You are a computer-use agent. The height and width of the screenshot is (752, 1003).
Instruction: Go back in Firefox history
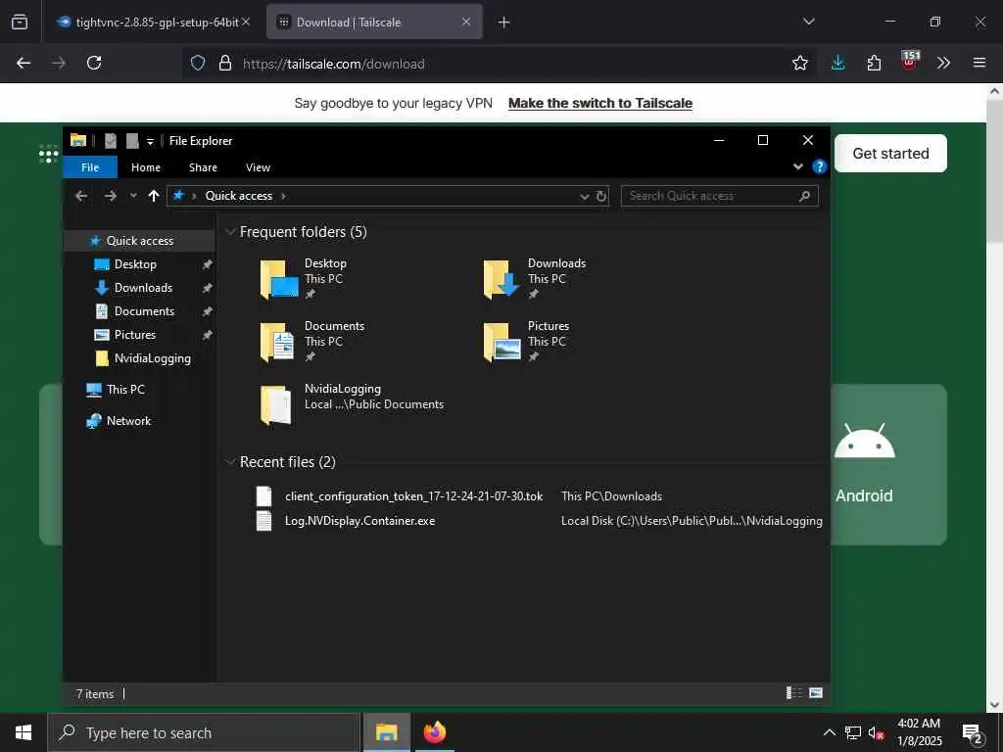pyautogui.click(x=24, y=63)
